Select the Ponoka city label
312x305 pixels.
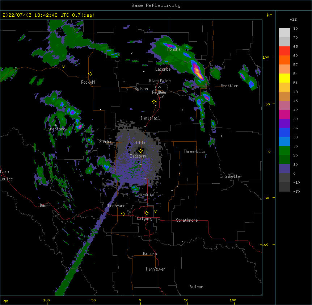coord(174,49)
